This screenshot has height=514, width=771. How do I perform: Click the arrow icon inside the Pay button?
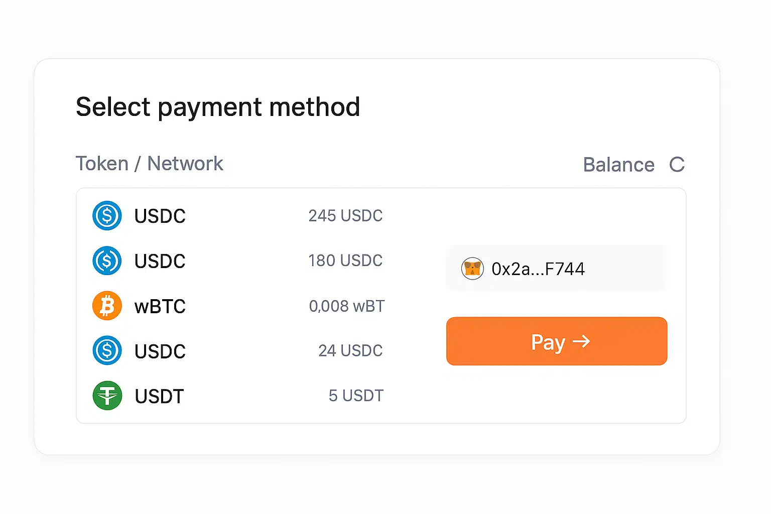581,341
